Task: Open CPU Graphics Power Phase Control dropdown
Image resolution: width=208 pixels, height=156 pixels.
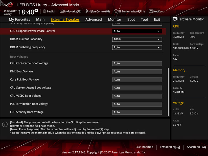Action: coord(137,31)
